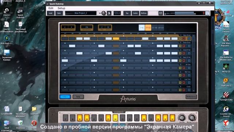
Task: Switch to steps 1-16 page
Action: tap(142, 28)
